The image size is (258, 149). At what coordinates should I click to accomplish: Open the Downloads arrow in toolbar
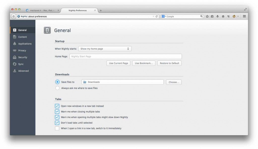[217, 16]
